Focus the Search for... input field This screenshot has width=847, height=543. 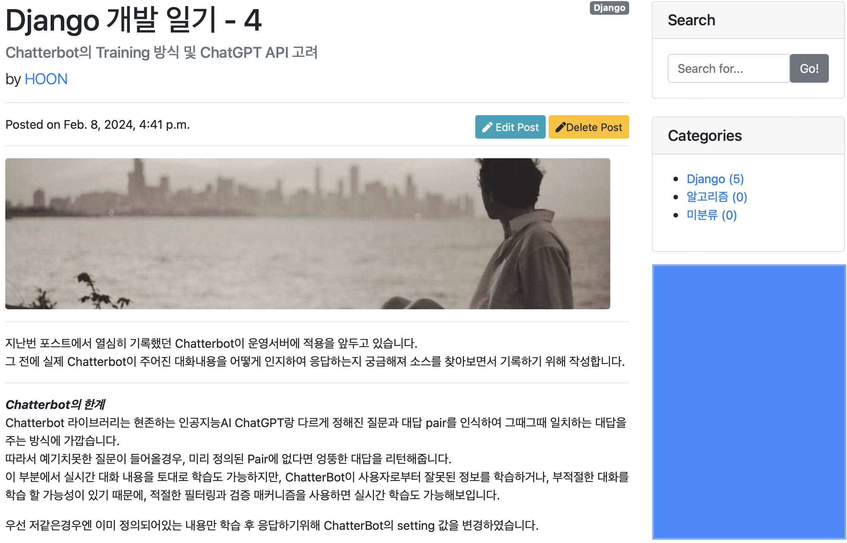tap(729, 68)
